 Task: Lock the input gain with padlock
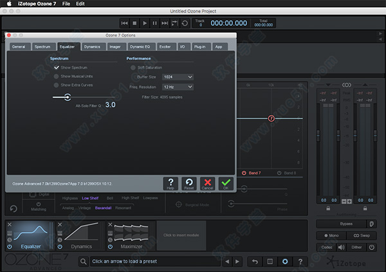pyautogui.click(x=328, y=208)
